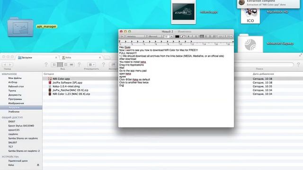Viewport: 303px width, 170px height.
Task: Click the font size field showing 12
Action: pyautogui.click(x=167, y=36)
